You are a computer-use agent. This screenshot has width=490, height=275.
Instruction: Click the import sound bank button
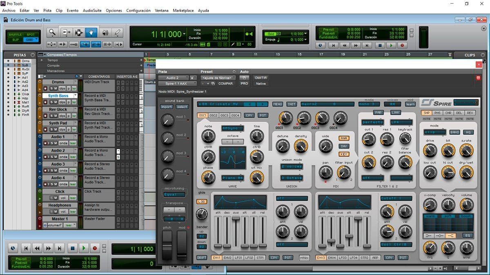coord(167,107)
